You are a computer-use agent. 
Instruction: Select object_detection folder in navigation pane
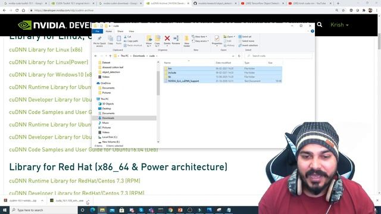[x=111, y=72]
